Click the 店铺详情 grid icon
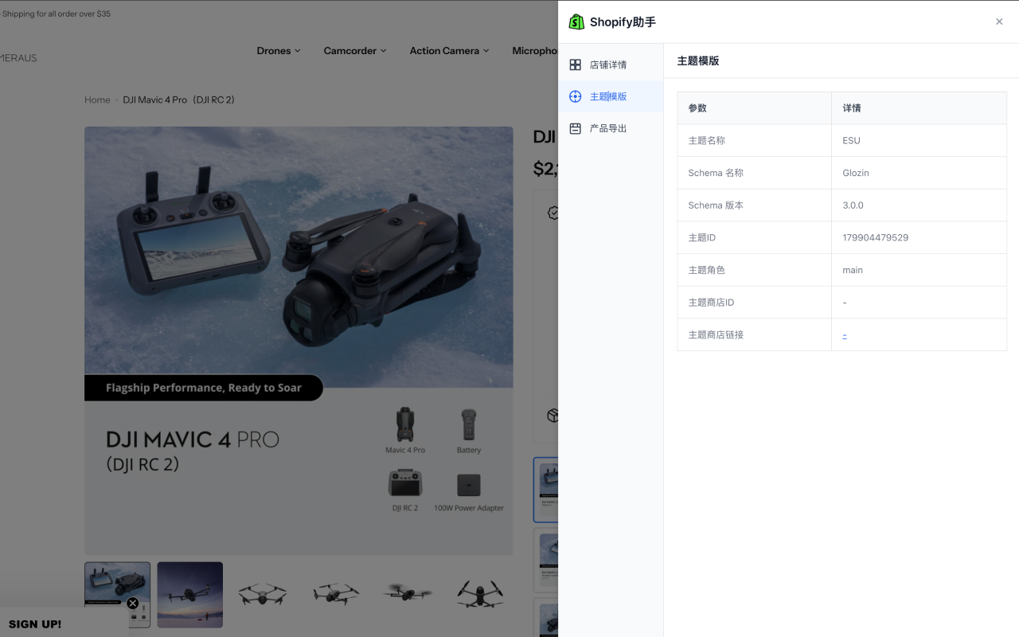The width and height of the screenshot is (1019, 637). 576,64
